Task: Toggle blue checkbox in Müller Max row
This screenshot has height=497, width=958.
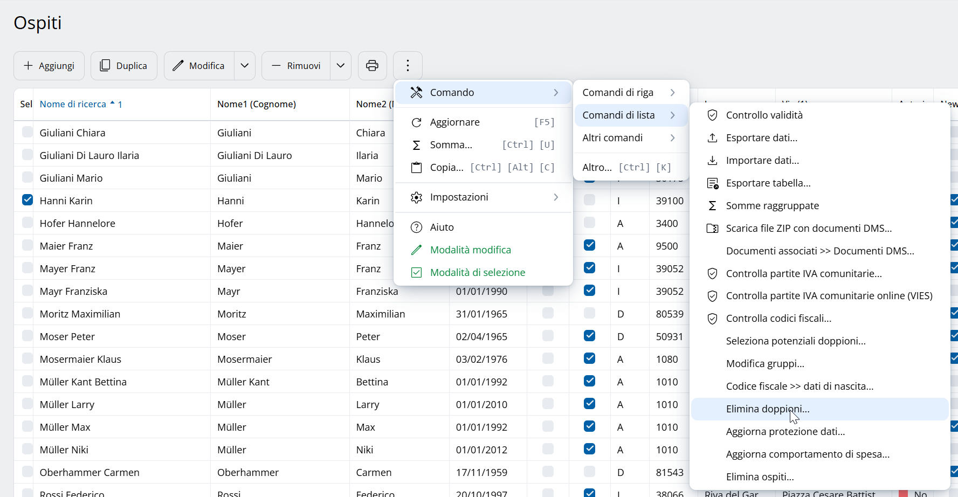Action: 590,426
